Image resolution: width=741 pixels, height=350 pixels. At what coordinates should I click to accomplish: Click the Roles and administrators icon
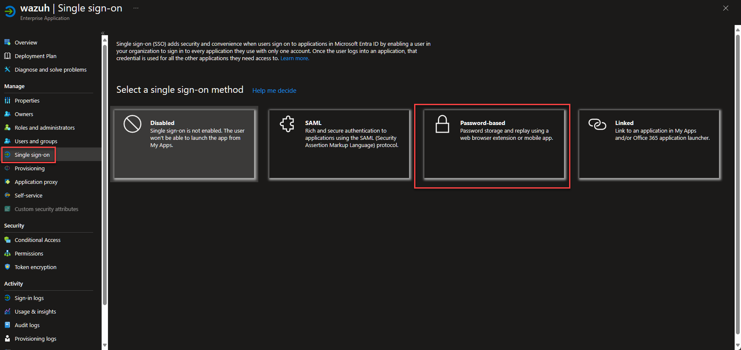point(7,128)
